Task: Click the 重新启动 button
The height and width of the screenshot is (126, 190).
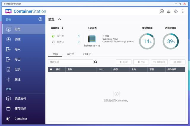Action: 159,62
